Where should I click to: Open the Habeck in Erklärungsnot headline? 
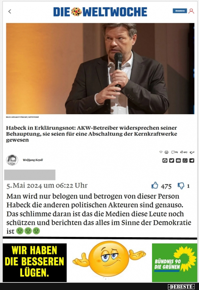click(92, 134)
